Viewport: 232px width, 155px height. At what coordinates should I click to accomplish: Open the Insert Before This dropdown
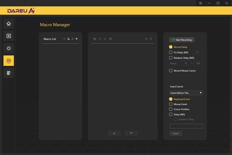(186, 93)
